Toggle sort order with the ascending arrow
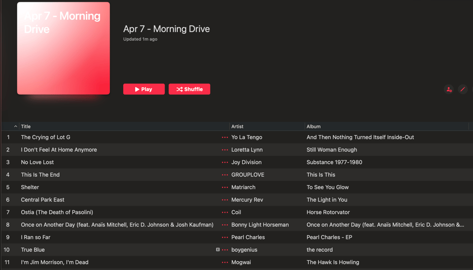The image size is (473, 270). pos(15,126)
